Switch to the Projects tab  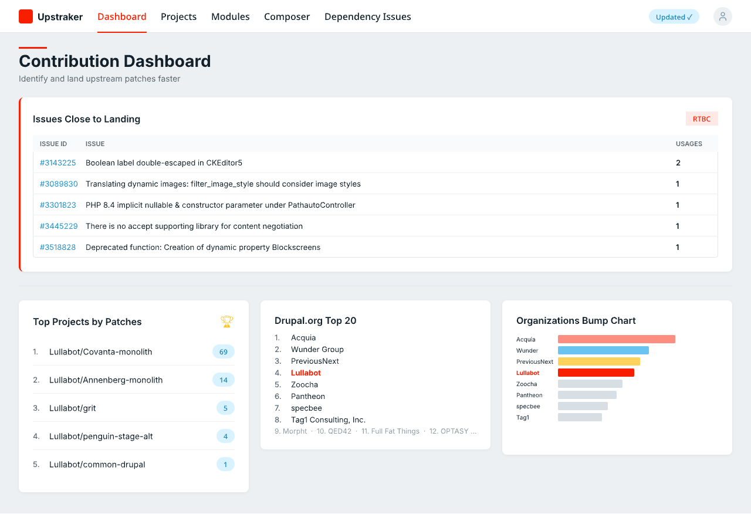(x=178, y=16)
